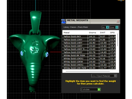Click DWT value 9.38
Viewport: 132px width, 99px height.
103,40
